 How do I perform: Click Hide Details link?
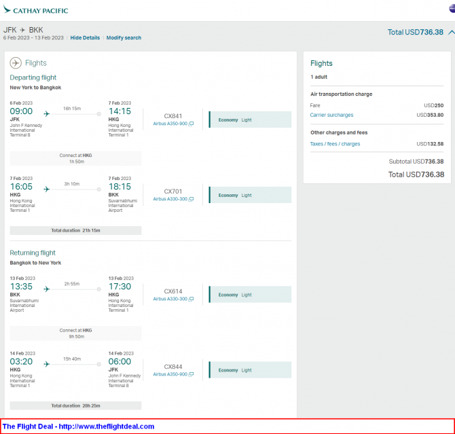pyautogui.click(x=85, y=38)
